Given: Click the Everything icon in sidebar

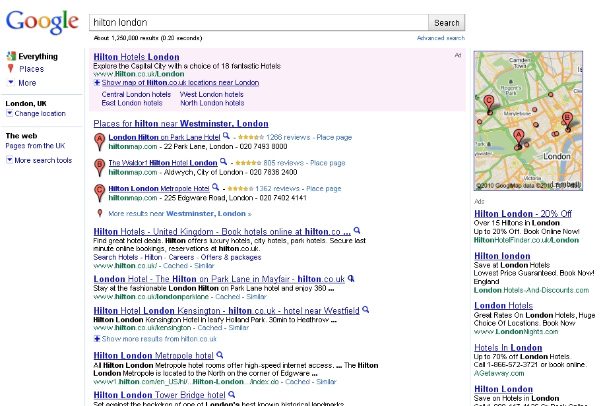Looking at the screenshot, I should tap(11, 57).
